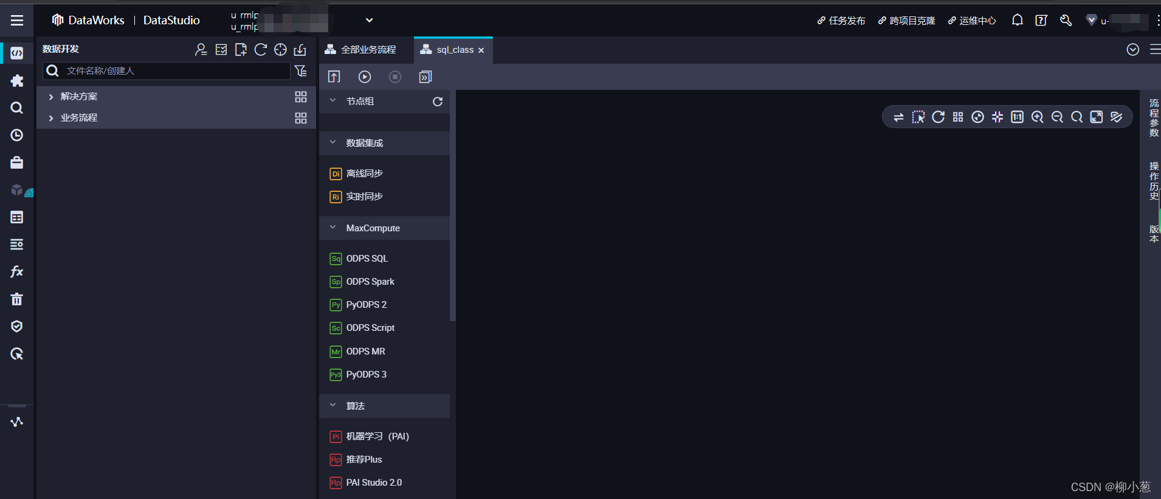Open the 版本 side panel

(1154, 234)
